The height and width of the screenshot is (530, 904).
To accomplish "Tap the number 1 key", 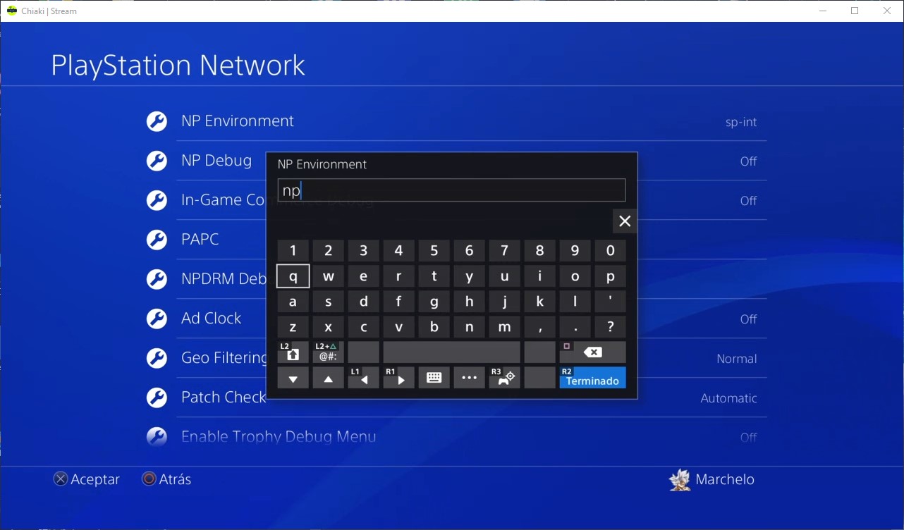I will click(x=293, y=251).
